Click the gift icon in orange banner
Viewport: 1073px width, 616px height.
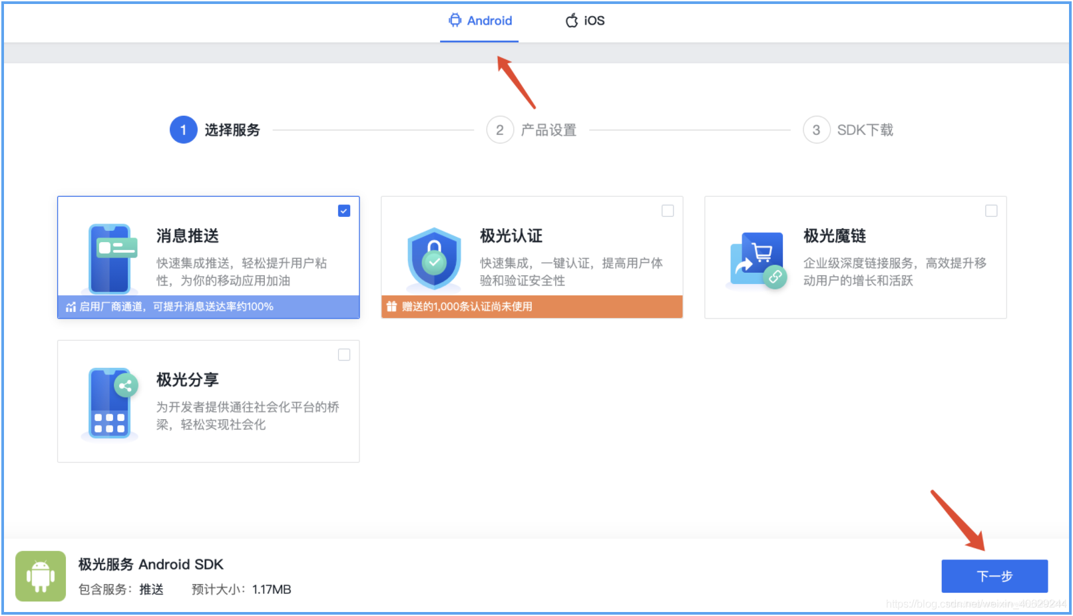(391, 307)
